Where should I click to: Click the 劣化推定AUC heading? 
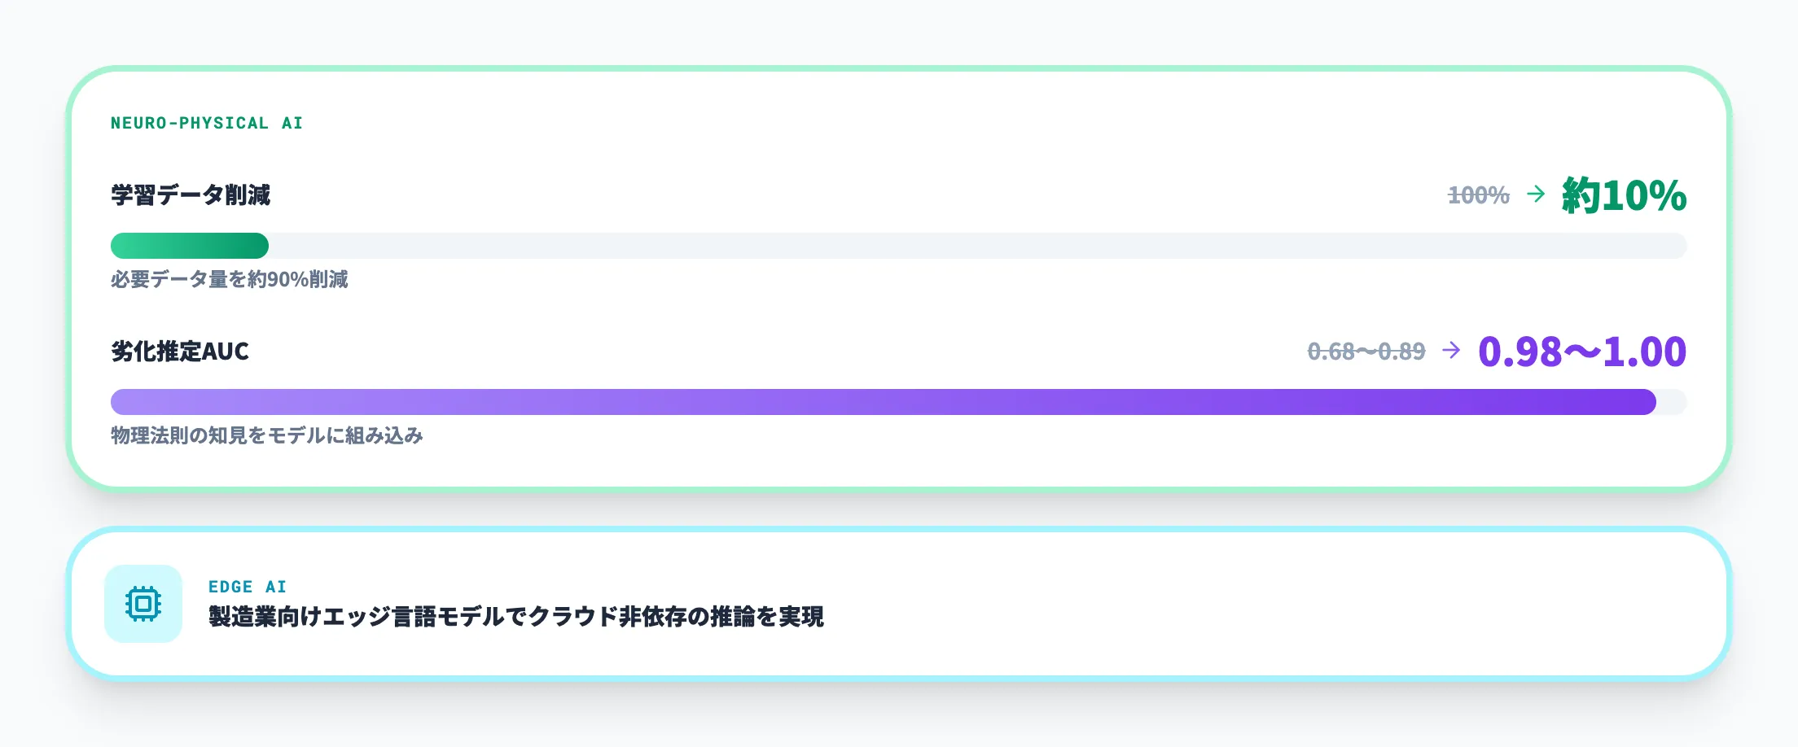coord(180,352)
